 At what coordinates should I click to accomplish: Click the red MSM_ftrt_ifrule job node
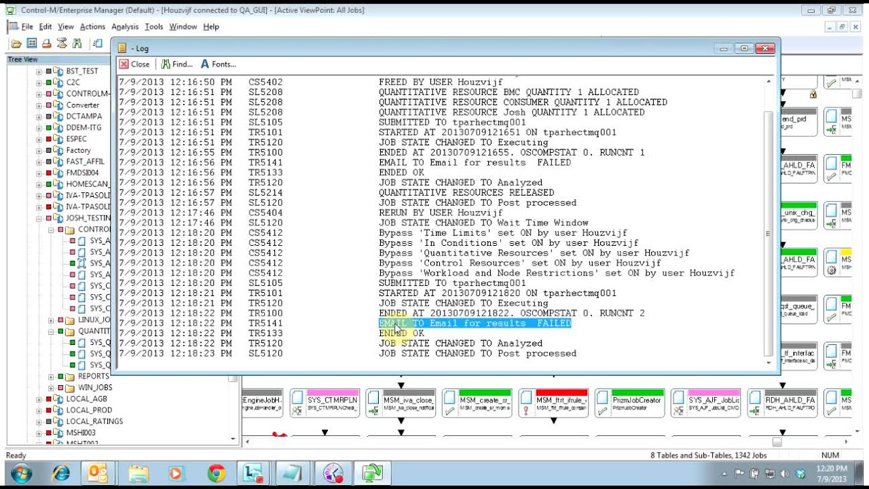(x=553, y=403)
